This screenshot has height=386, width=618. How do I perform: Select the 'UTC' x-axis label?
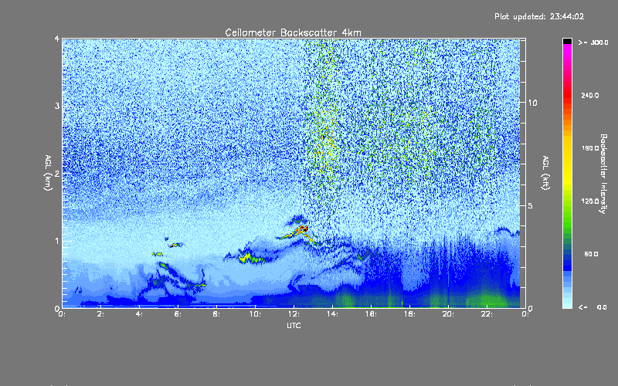click(294, 325)
